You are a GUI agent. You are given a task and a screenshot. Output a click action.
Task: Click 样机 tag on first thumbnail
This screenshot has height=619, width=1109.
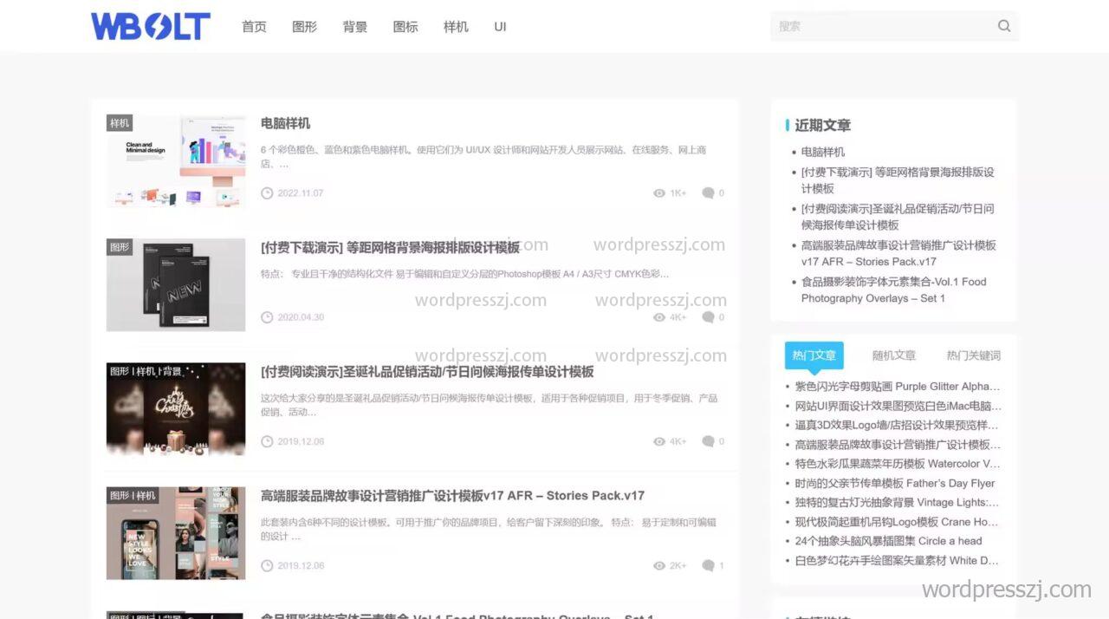(120, 123)
